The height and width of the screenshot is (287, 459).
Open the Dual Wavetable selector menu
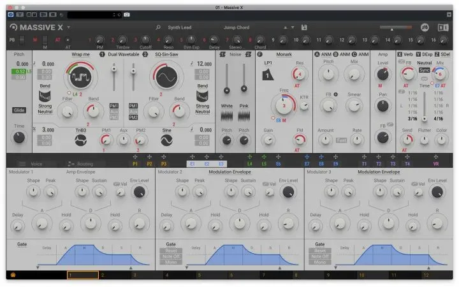pyautogui.click(x=124, y=54)
